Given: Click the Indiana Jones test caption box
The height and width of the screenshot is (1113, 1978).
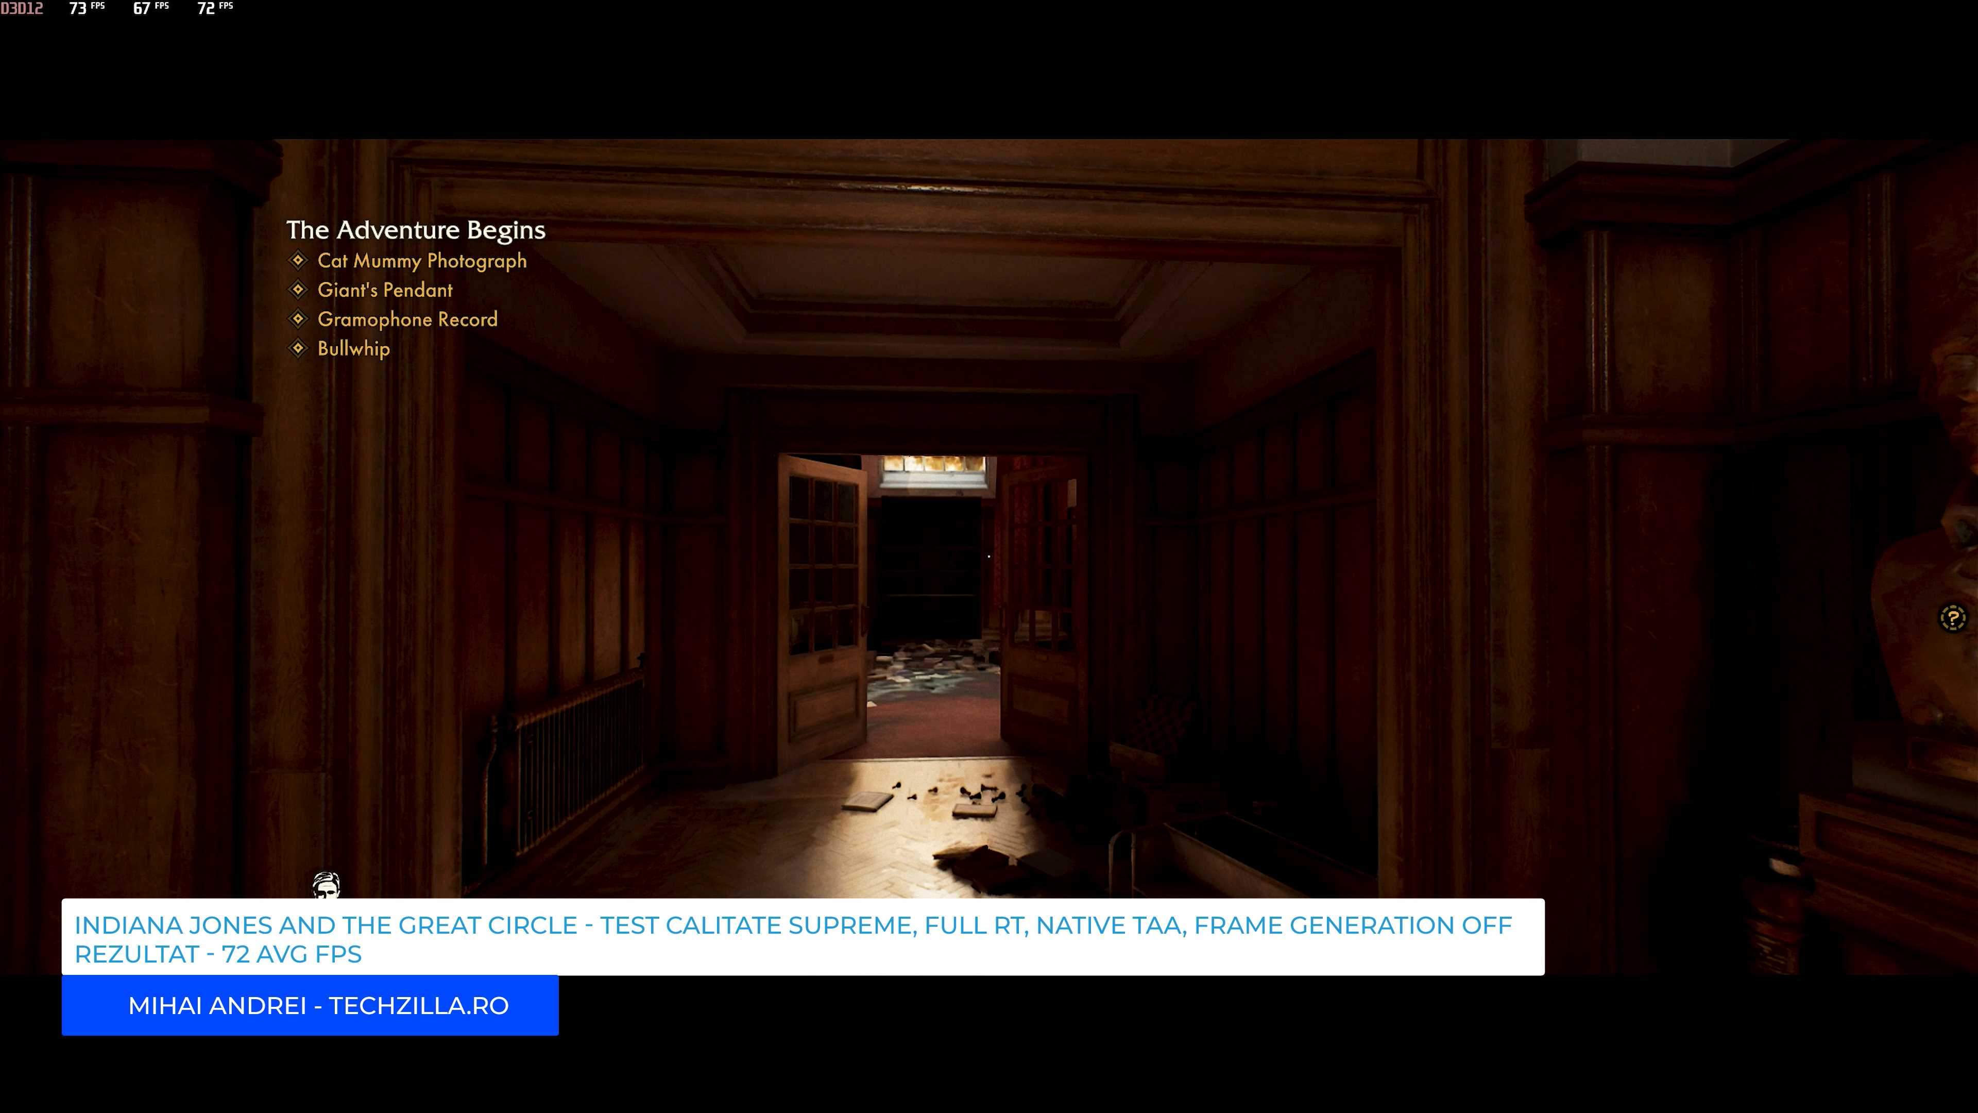Looking at the screenshot, I should tap(803, 938).
